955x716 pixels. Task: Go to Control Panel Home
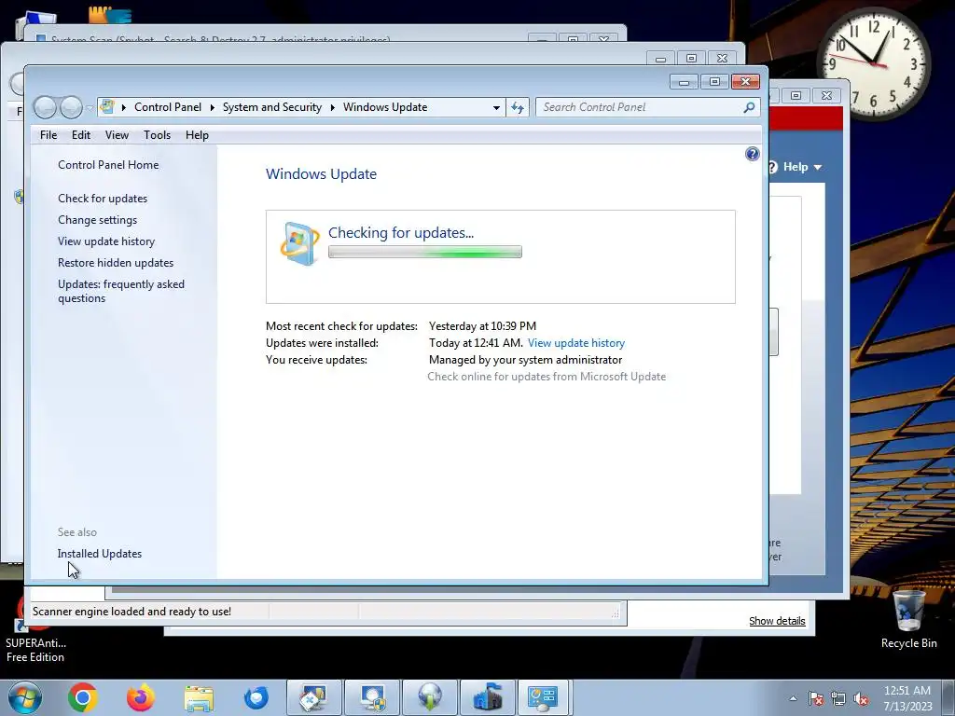[x=108, y=165]
